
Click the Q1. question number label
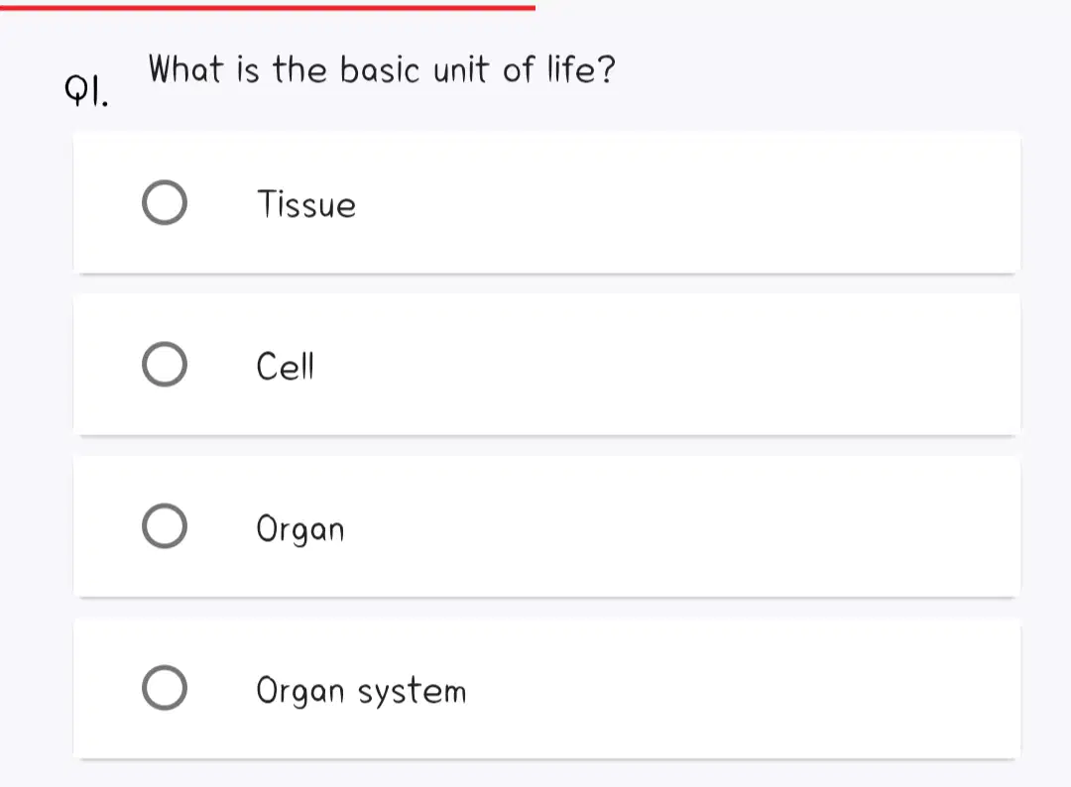86,91
